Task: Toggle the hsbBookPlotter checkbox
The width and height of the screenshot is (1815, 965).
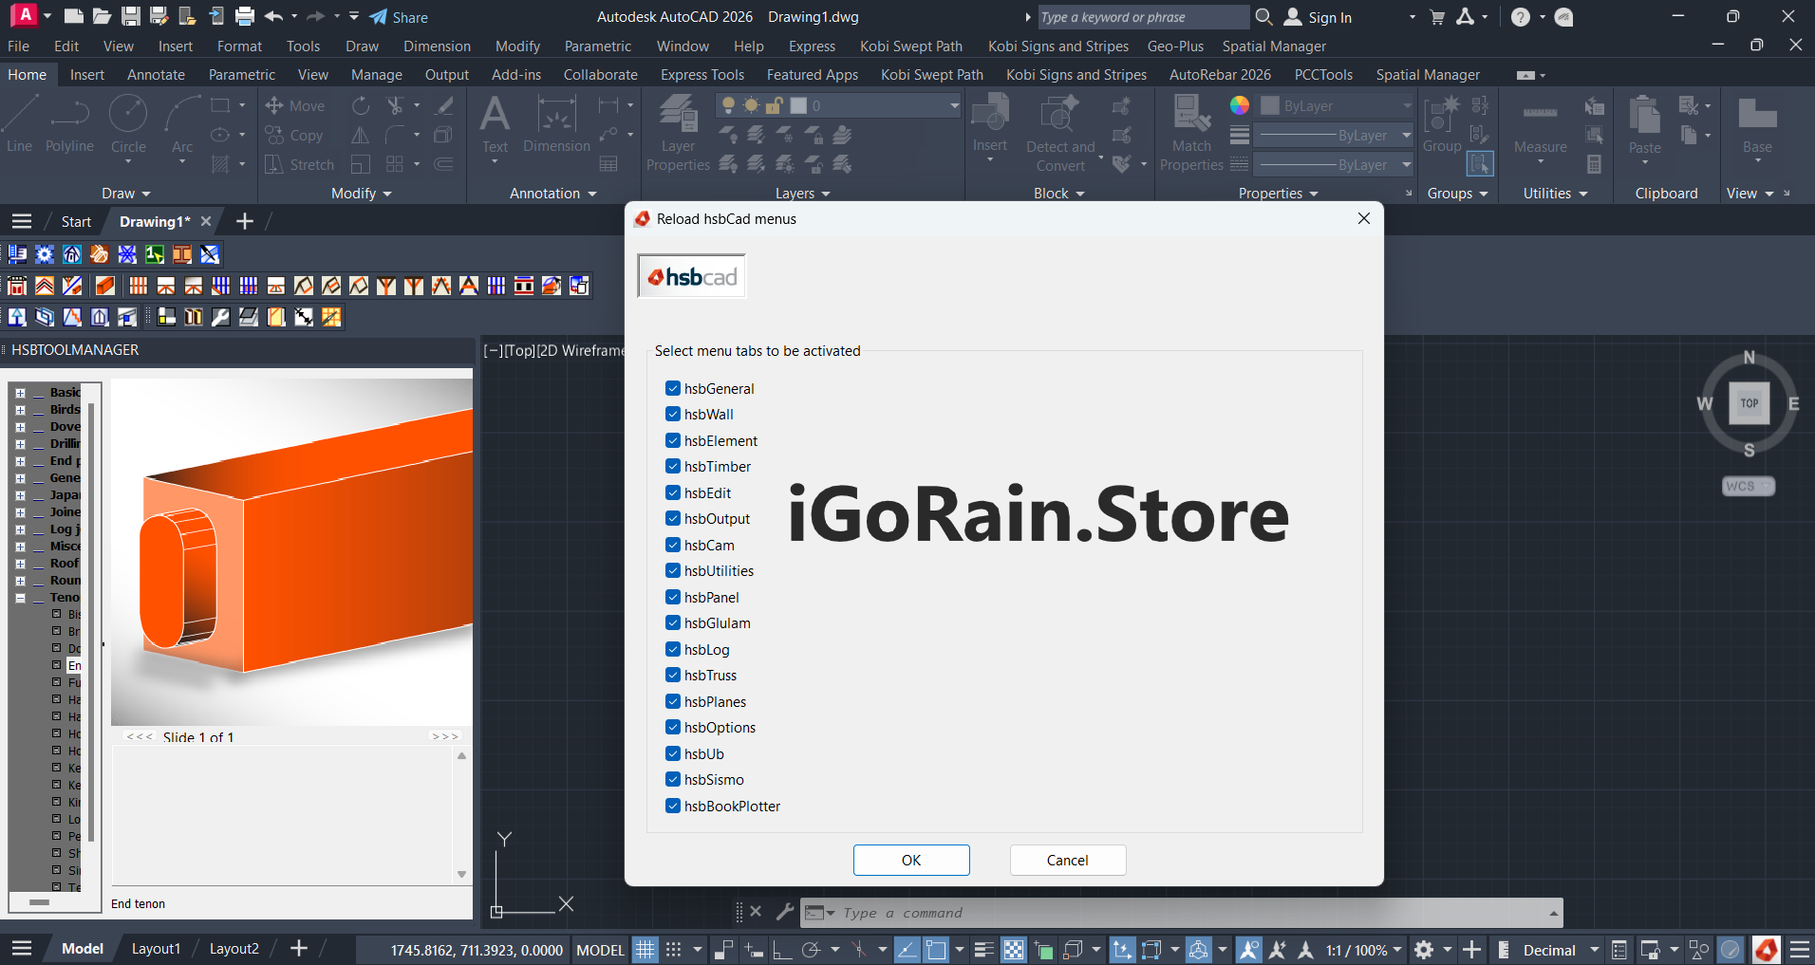Action: (673, 807)
